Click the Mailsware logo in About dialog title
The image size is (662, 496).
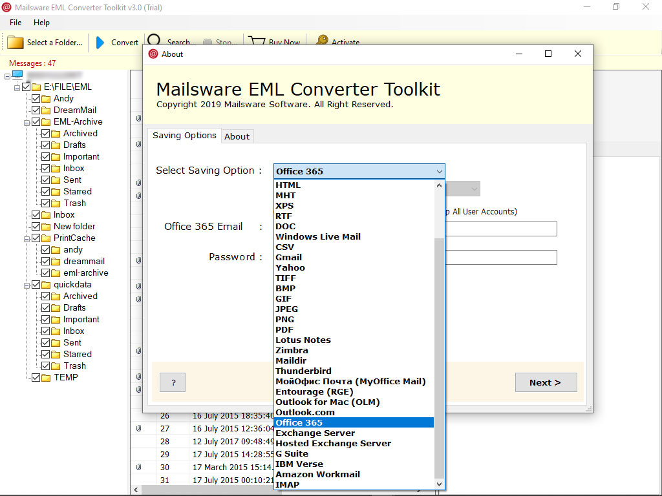tap(153, 54)
